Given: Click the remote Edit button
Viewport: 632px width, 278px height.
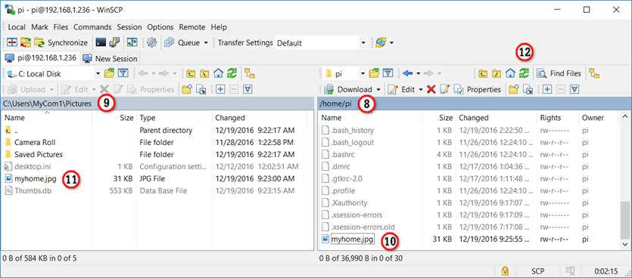Looking at the screenshot, I should (x=401, y=89).
